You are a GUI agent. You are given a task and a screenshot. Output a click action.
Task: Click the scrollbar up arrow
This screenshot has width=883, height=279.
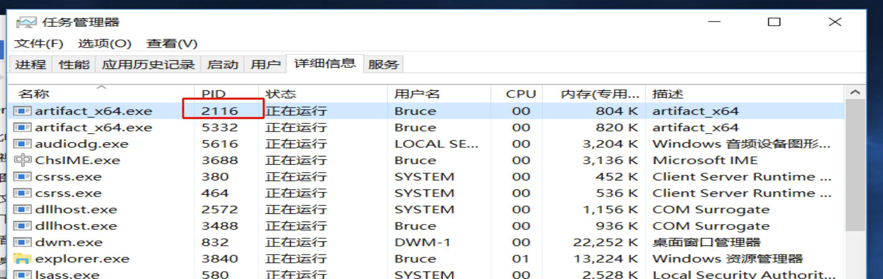[855, 92]
